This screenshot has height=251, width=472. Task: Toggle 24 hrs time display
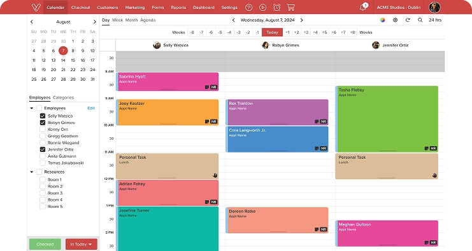click(x=435, y=20)
